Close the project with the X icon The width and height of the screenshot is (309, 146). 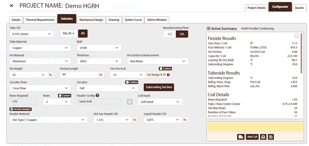click(x=11, y=6)
